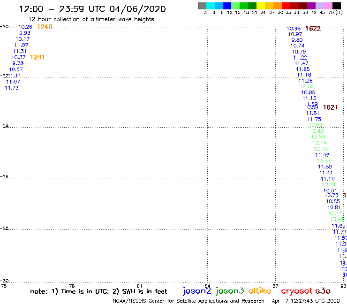Click the 'Apr 7 12:27:43 UTC 2020' timestamp
This screenshot has width=347, height=305.
click(x=306, y=301)
